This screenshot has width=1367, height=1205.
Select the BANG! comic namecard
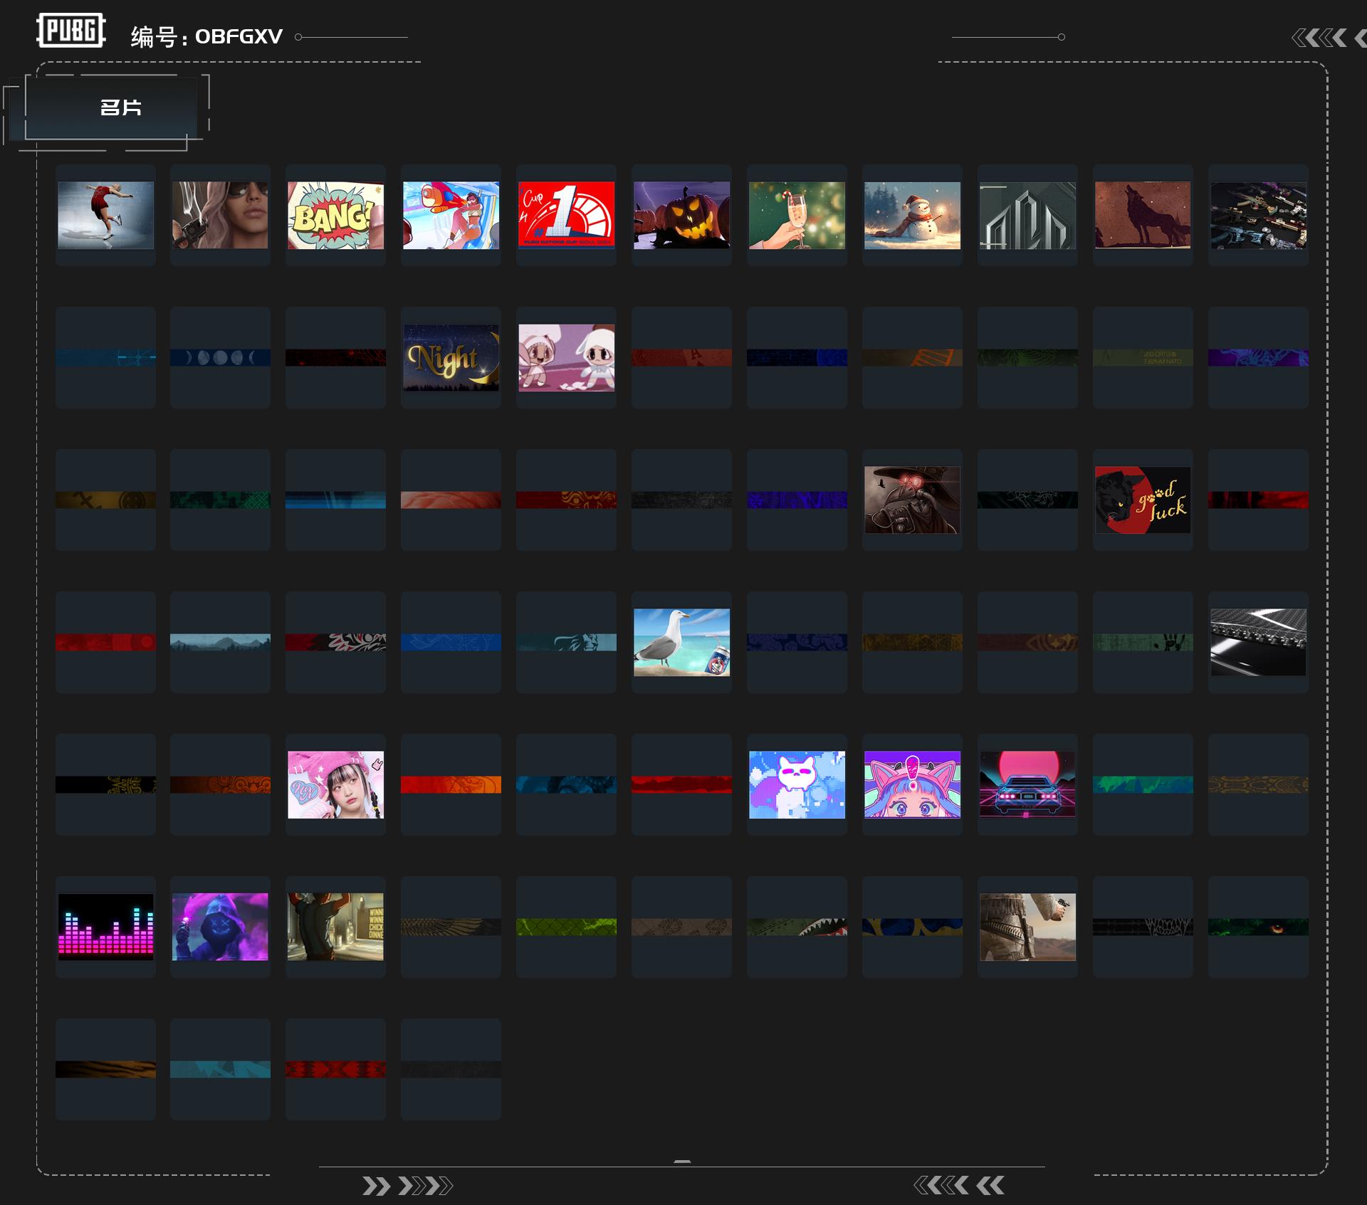pyautogui.click(x=335, y=215)
